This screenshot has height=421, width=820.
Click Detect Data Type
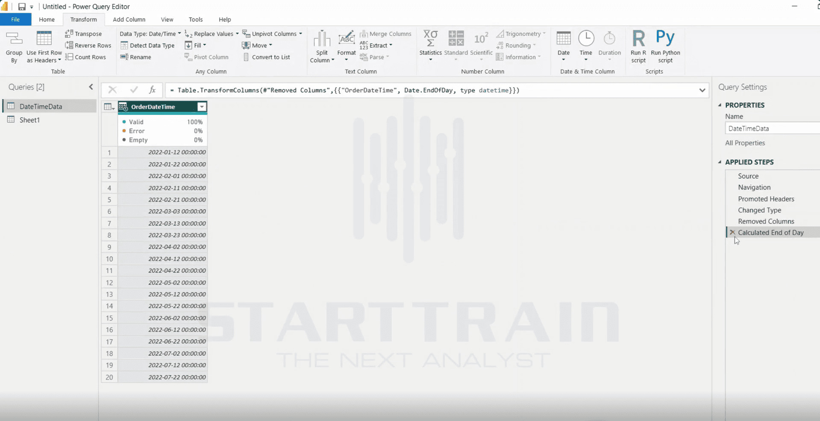pos(147,45)
